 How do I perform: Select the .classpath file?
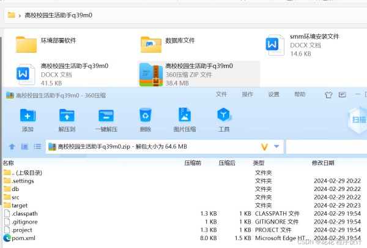(21, 214)
